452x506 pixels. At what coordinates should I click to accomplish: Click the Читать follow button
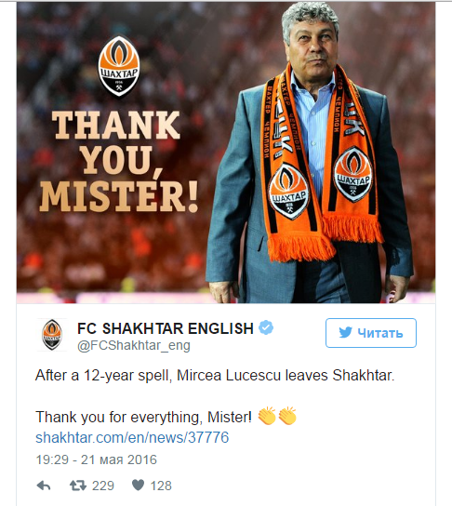point(371,333)
